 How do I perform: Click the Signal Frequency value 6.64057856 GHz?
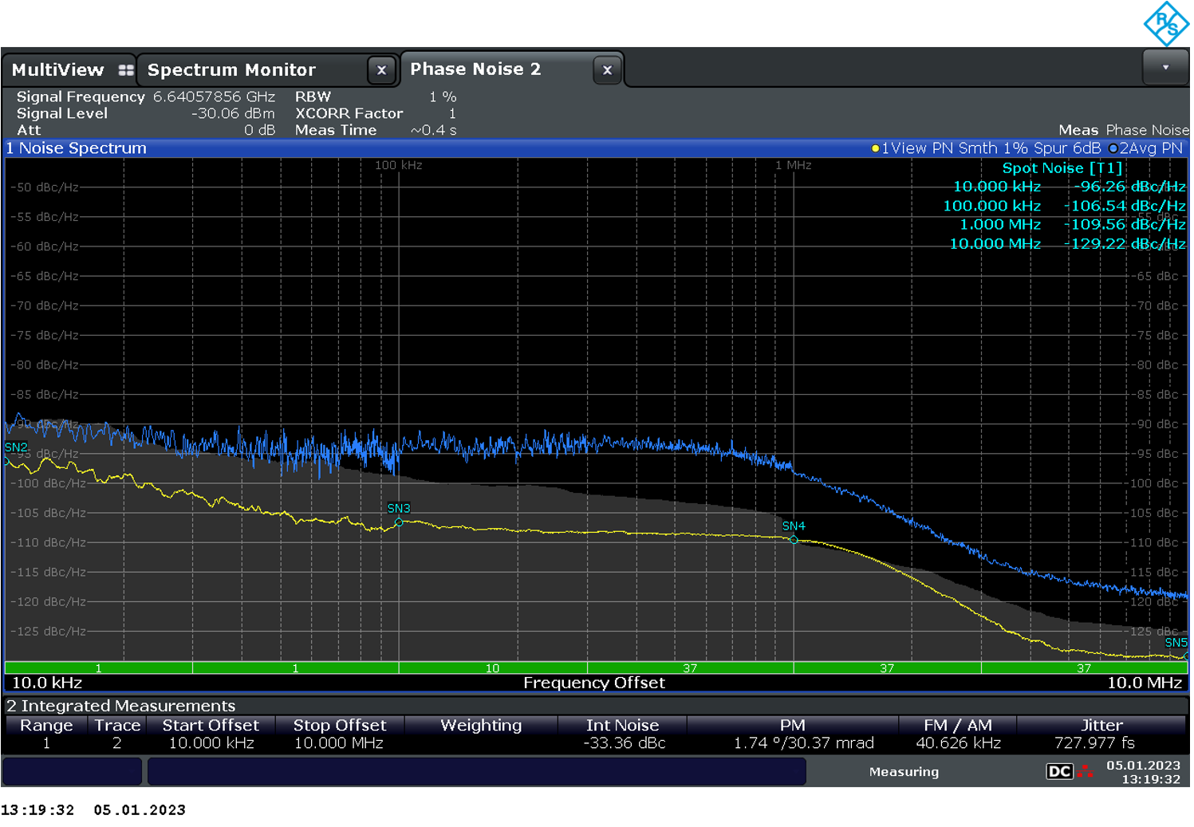click(214, 96)
